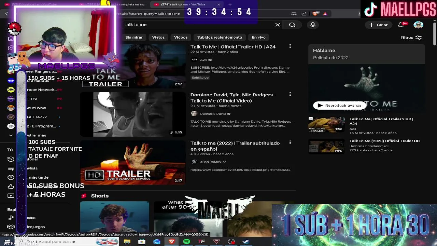Open options for Trailer subtitulado result
Screen dimensions: 437x246
(x=290, y=142)
